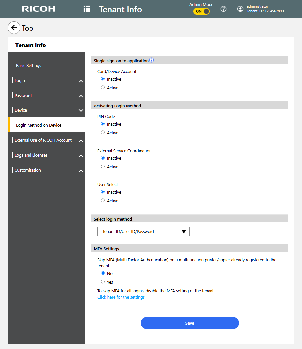Expand the Password sidebar section

tap(81, 96)
